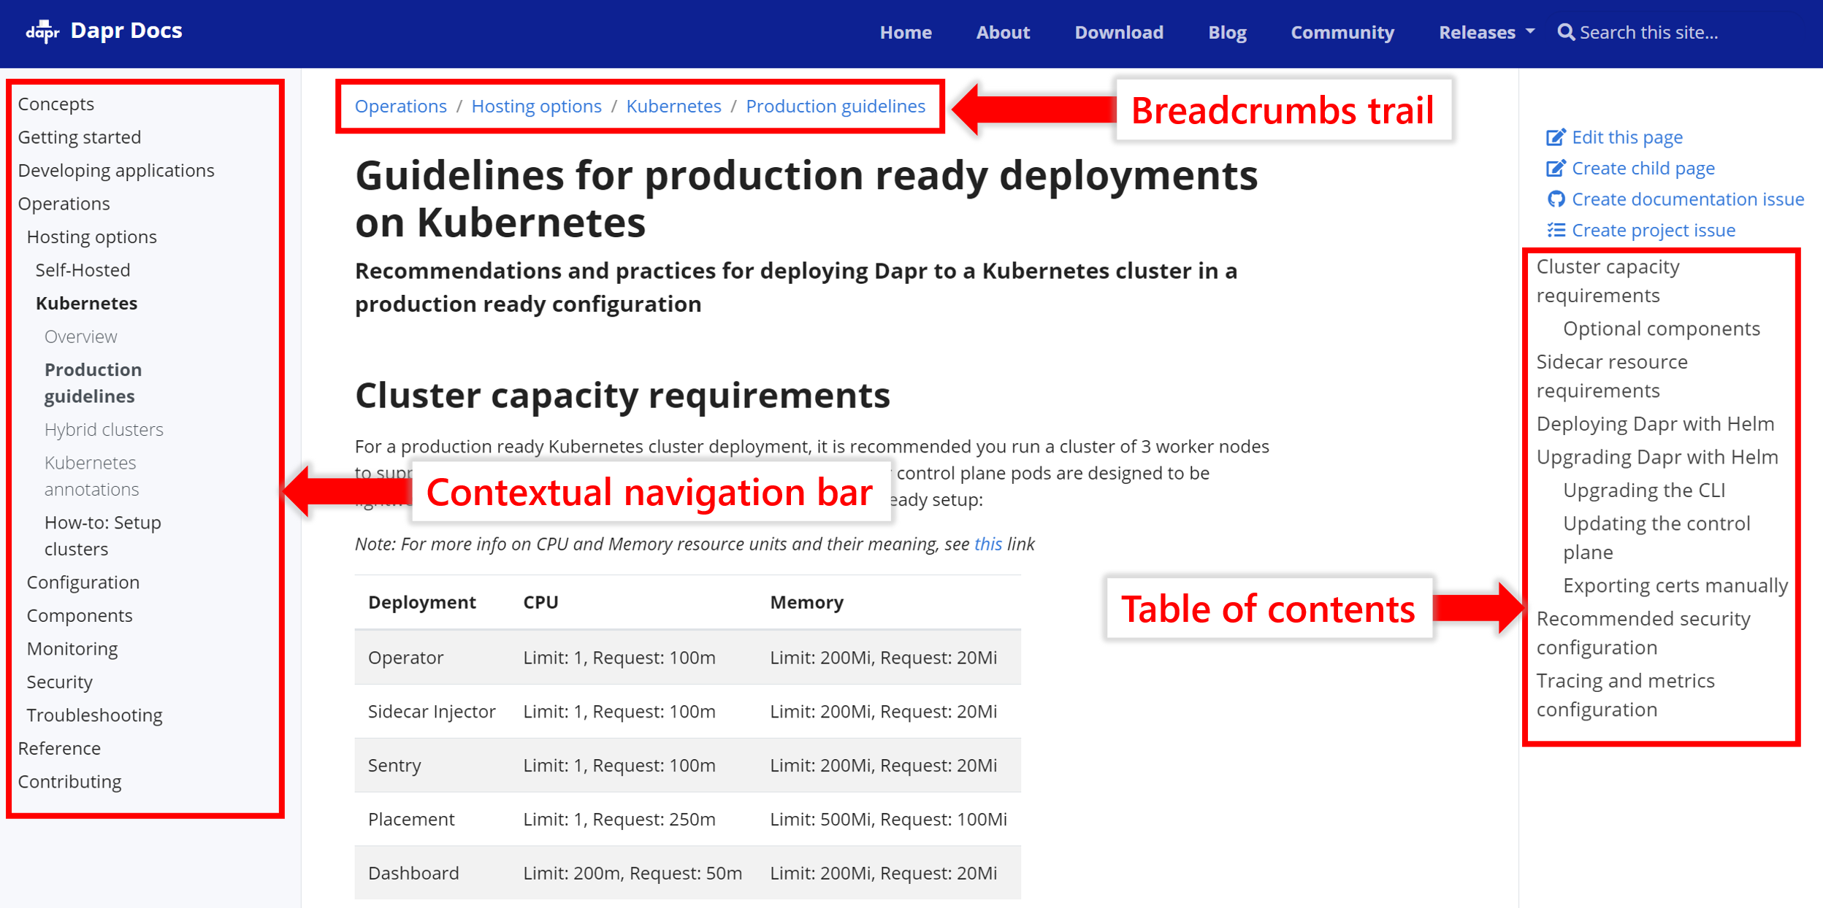Jump to Sidecar resource requirements in TOC
Screen dimensions: 1823x908
[1612, 377]
